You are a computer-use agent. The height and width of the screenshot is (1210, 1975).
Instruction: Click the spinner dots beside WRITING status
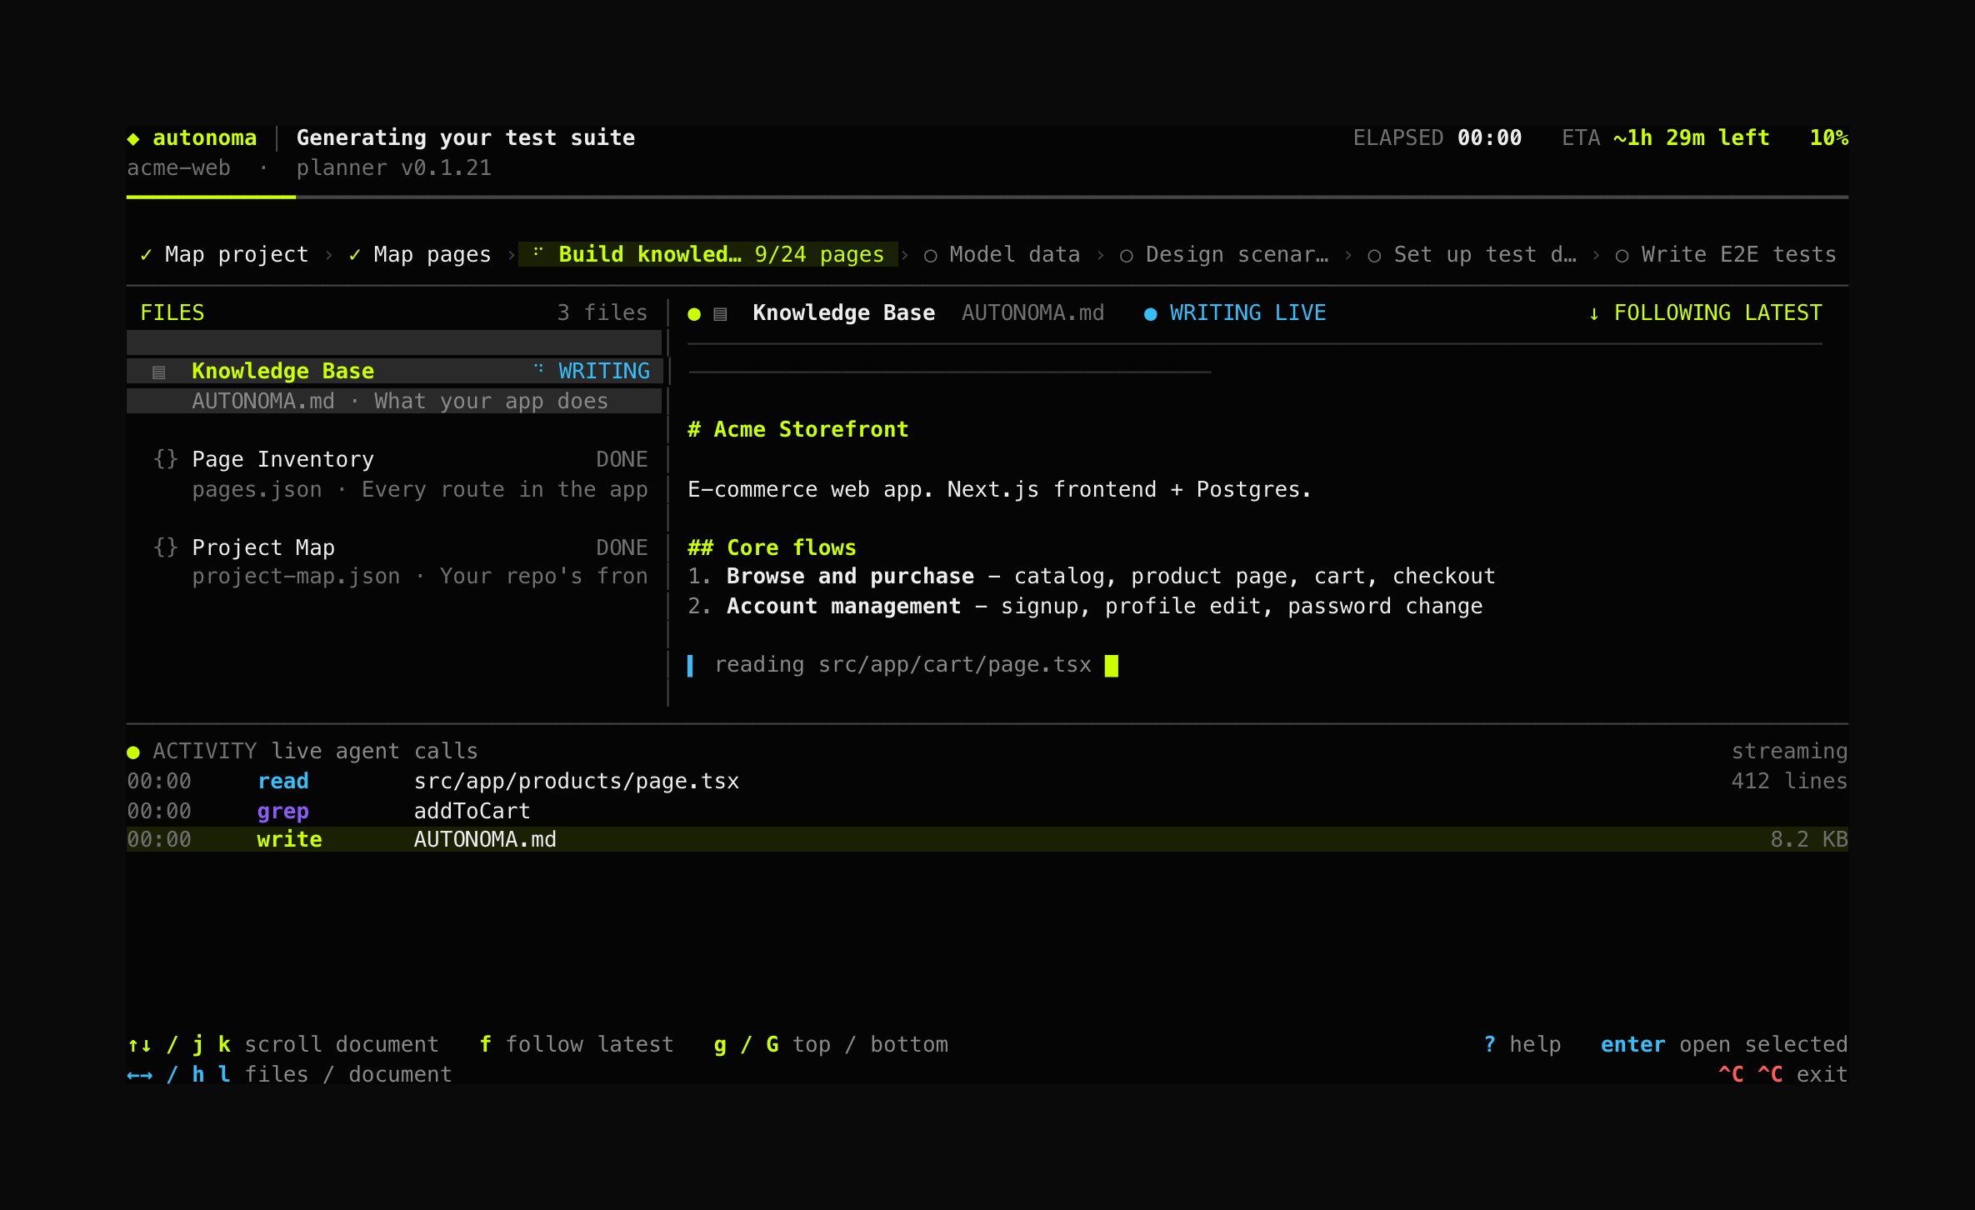[x=538, y=367]
